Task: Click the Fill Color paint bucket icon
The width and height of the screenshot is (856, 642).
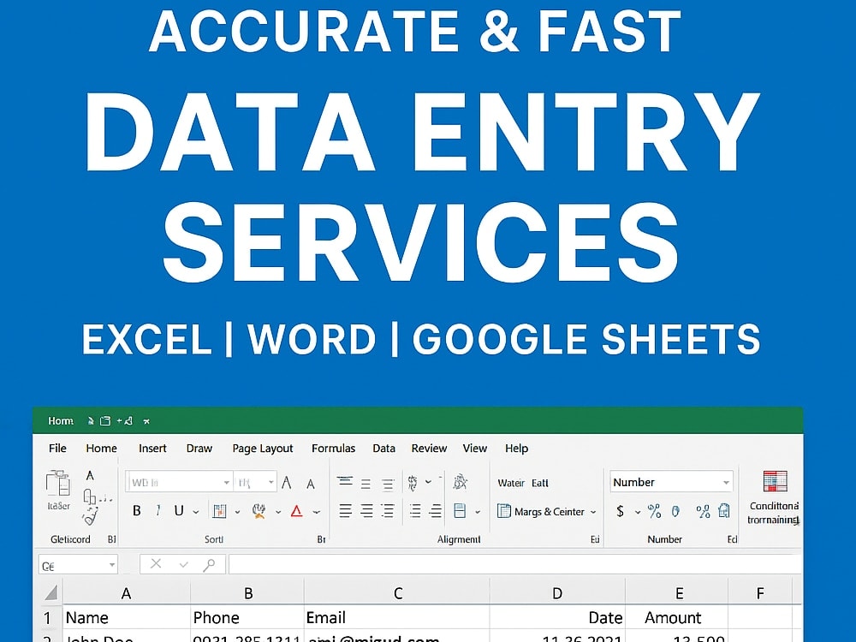Action: point(259,512)
